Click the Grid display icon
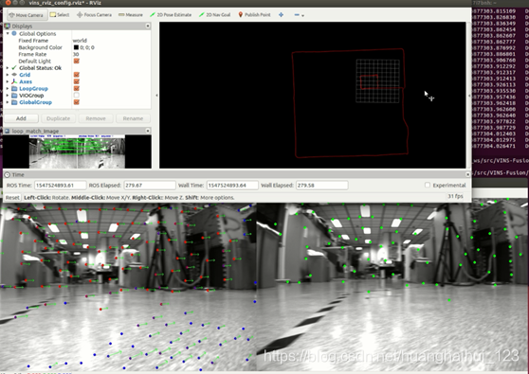 (x=14, y=75)
